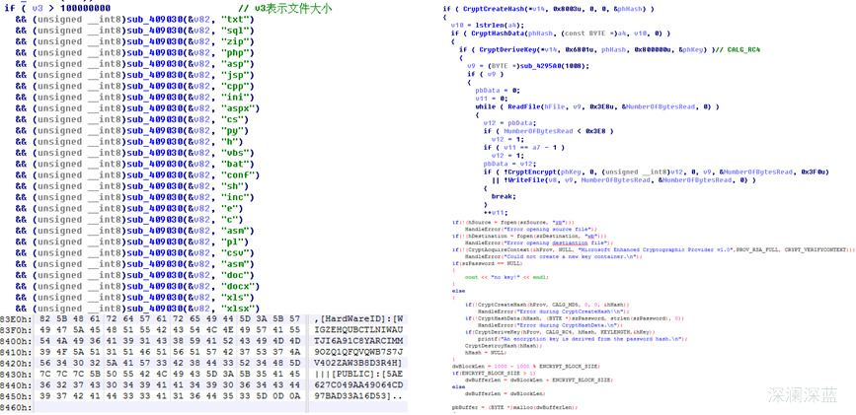Click the "sql" extension string

coord(238,31)
